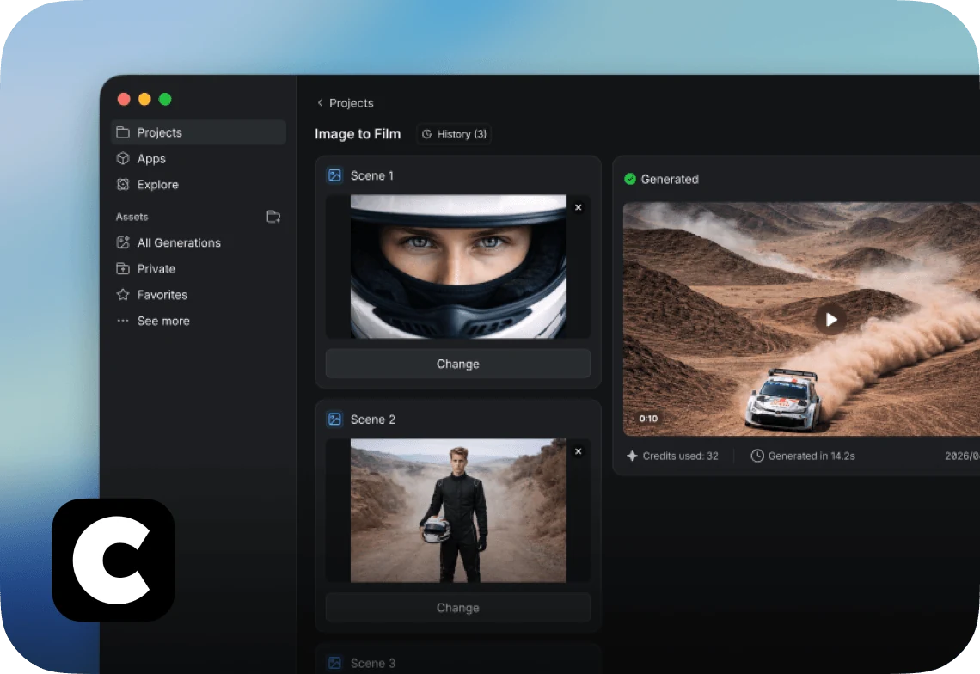This screenshot has height=674, width=980.
Task: Go back via the Projects breadcrumb chevron
Action: [x=320, y=102]
